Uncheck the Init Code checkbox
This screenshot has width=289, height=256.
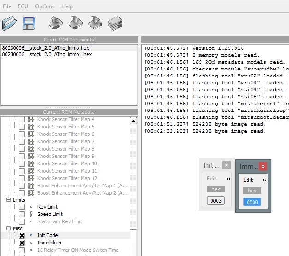pyautogui.click(x=22, y=235)
